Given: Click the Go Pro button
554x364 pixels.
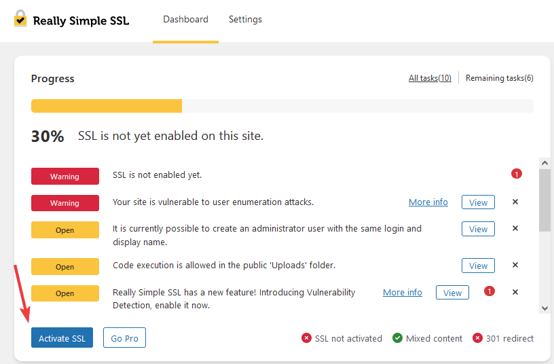Looking at the screenshot, I should 124,338.
